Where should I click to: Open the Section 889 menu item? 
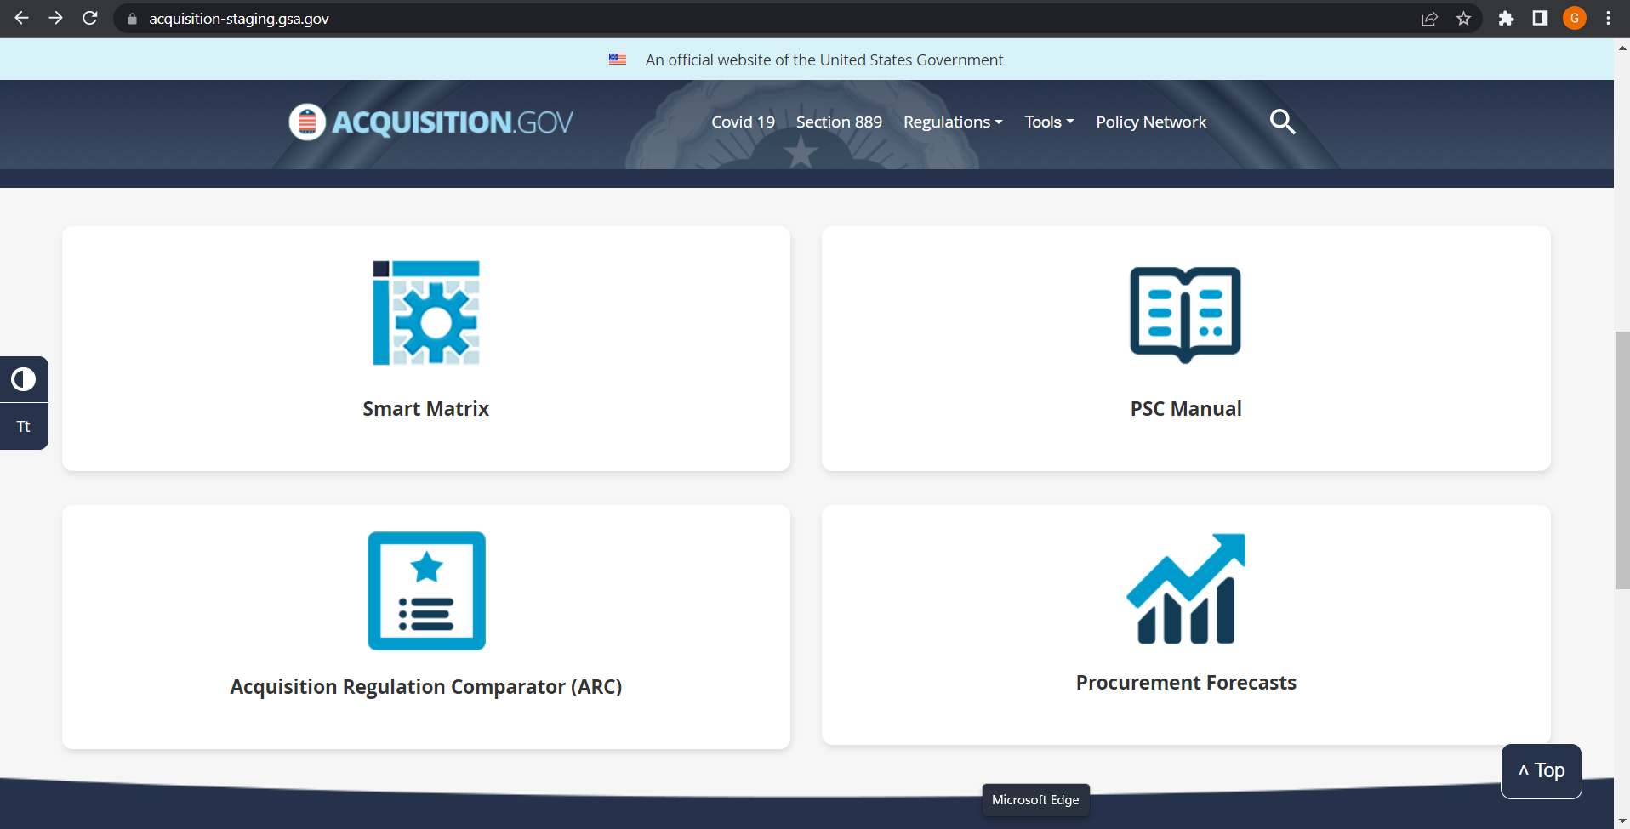click(x=839, y=122)
